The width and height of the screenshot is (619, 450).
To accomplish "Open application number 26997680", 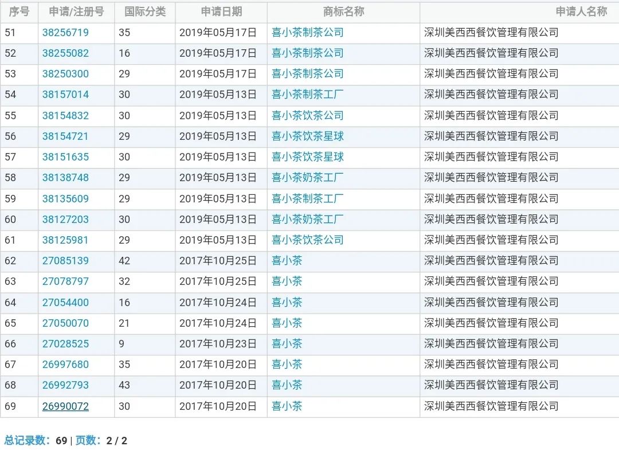I will (x=65, y=365).
